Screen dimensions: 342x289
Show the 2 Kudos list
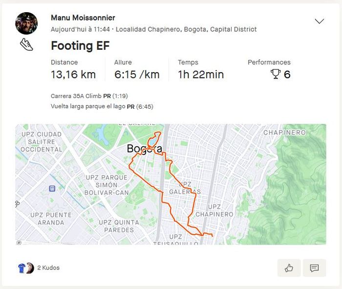(48, 268)
